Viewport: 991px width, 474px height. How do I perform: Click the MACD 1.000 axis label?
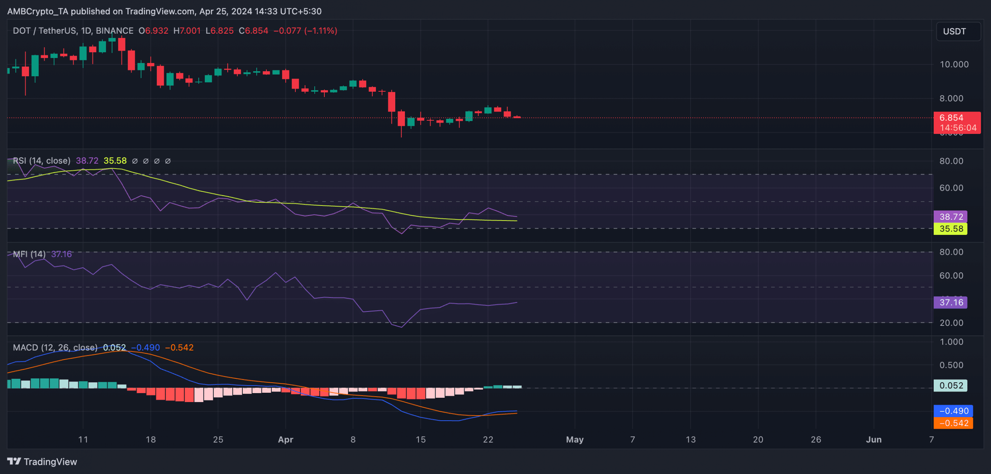tap(952, 342)
